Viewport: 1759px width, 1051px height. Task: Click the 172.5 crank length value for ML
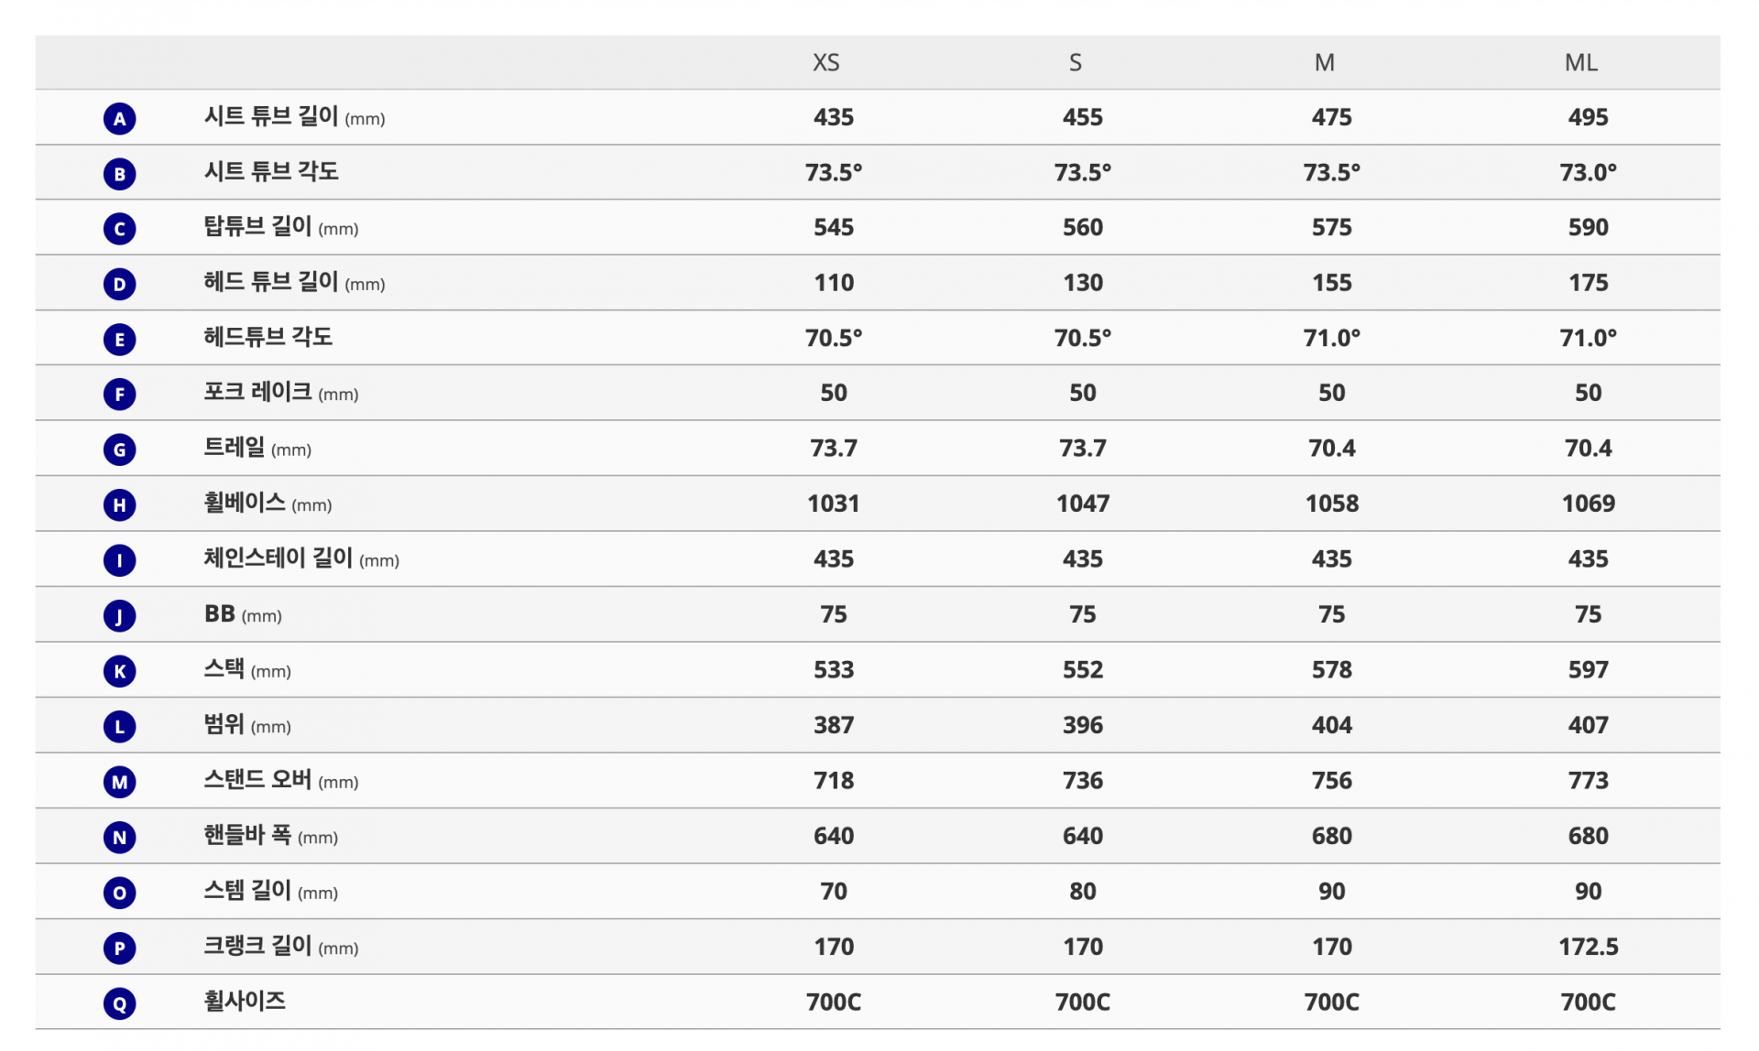(1589, 947)
